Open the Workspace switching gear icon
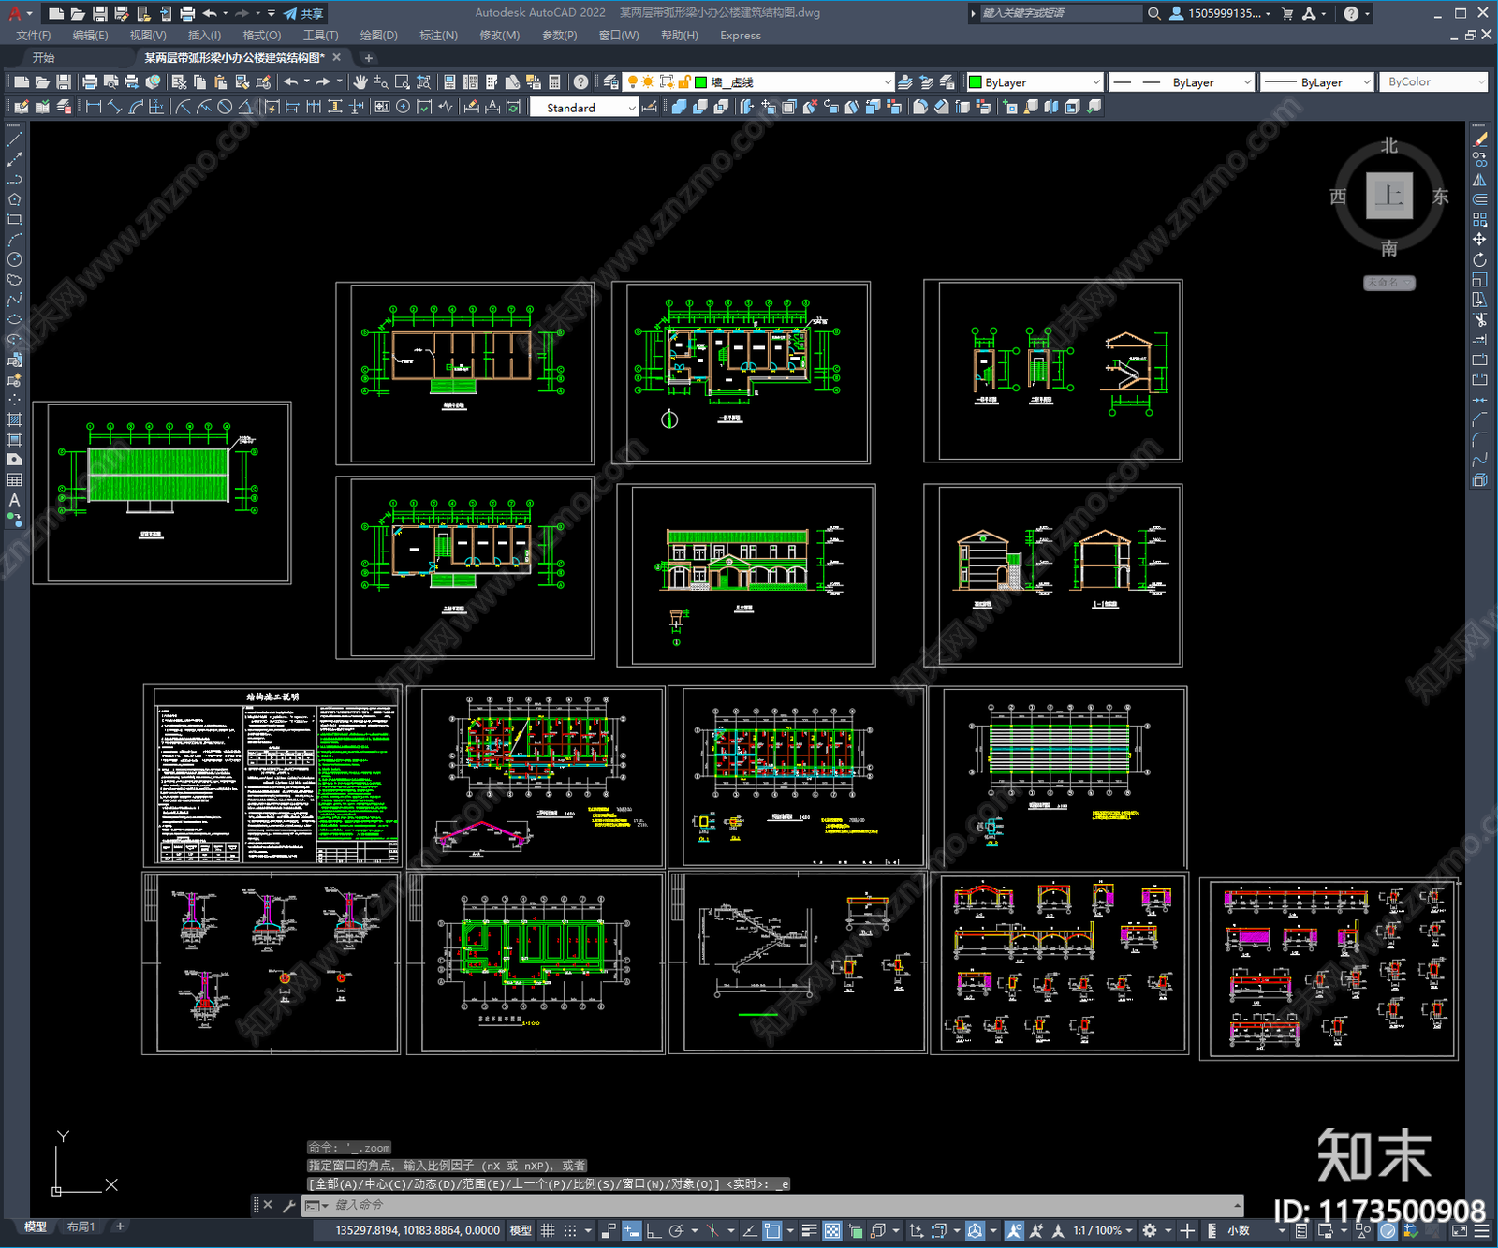Image resolution: width=1498 pixels, height=1248 pixels. (1150, 1230)
